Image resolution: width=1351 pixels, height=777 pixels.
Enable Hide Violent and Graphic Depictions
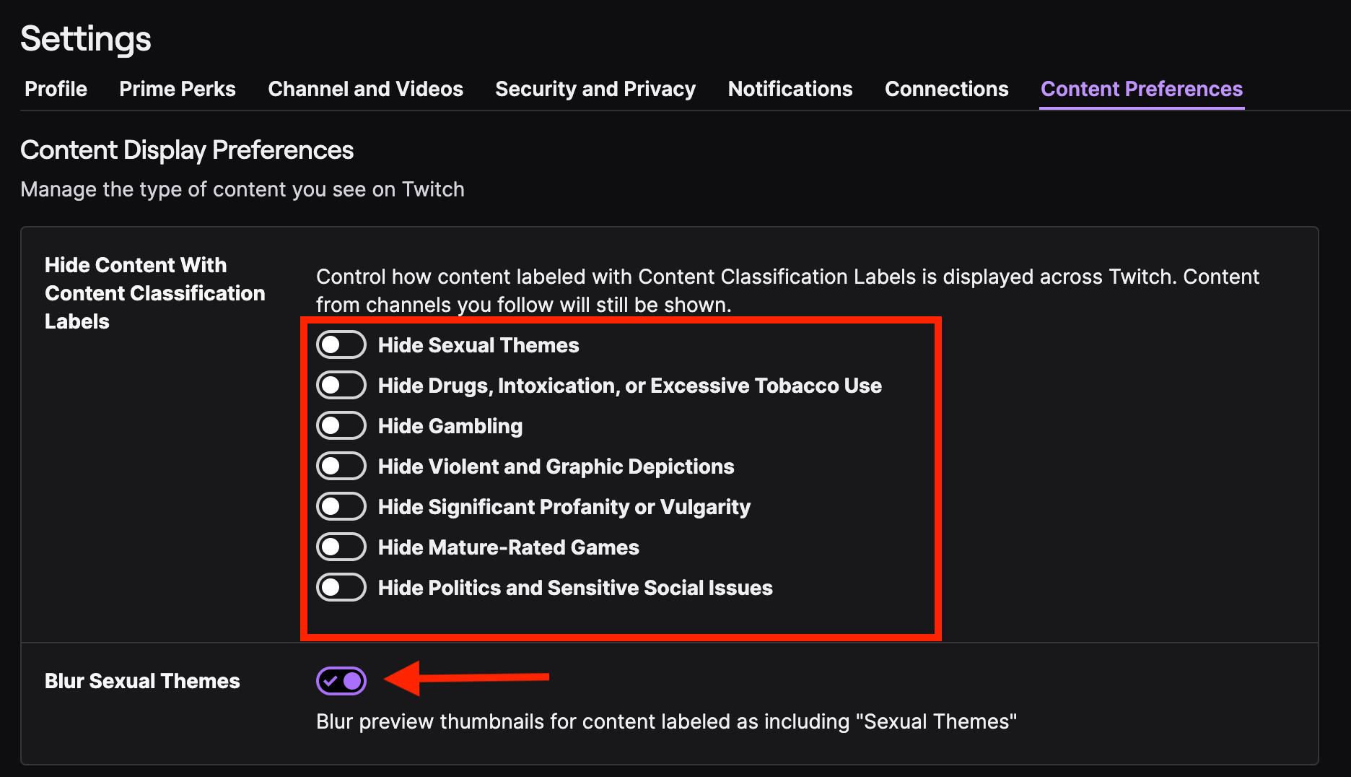[x=341, y=466]
